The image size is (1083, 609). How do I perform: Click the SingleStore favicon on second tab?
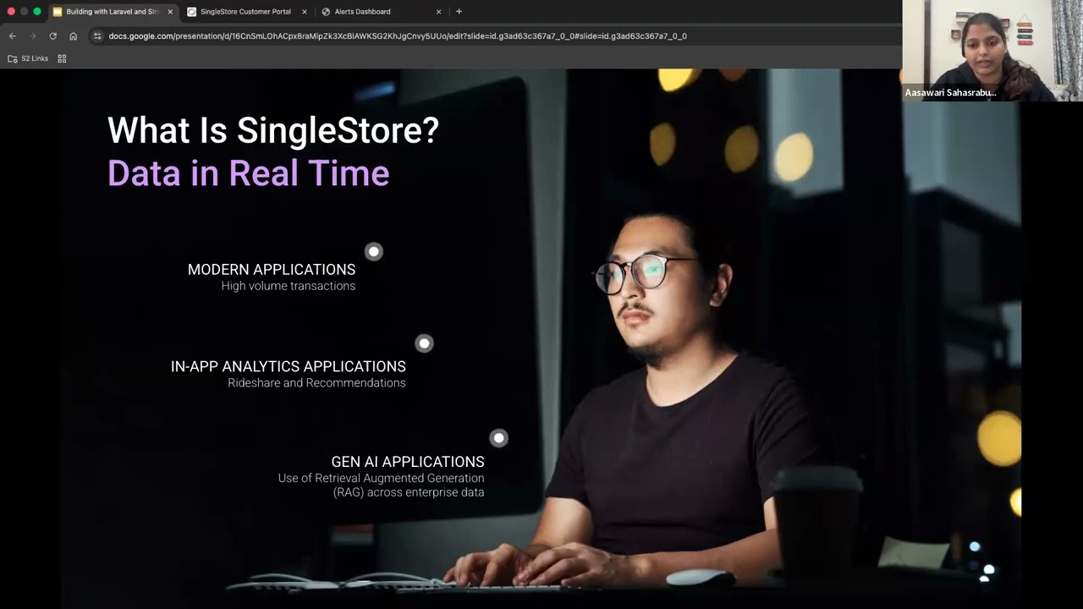[x=192, y=12]
